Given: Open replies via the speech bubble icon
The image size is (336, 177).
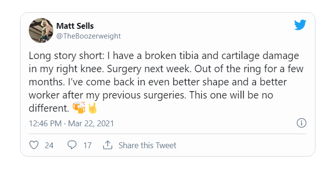Looking at the screenshot, I should point(72,145).
